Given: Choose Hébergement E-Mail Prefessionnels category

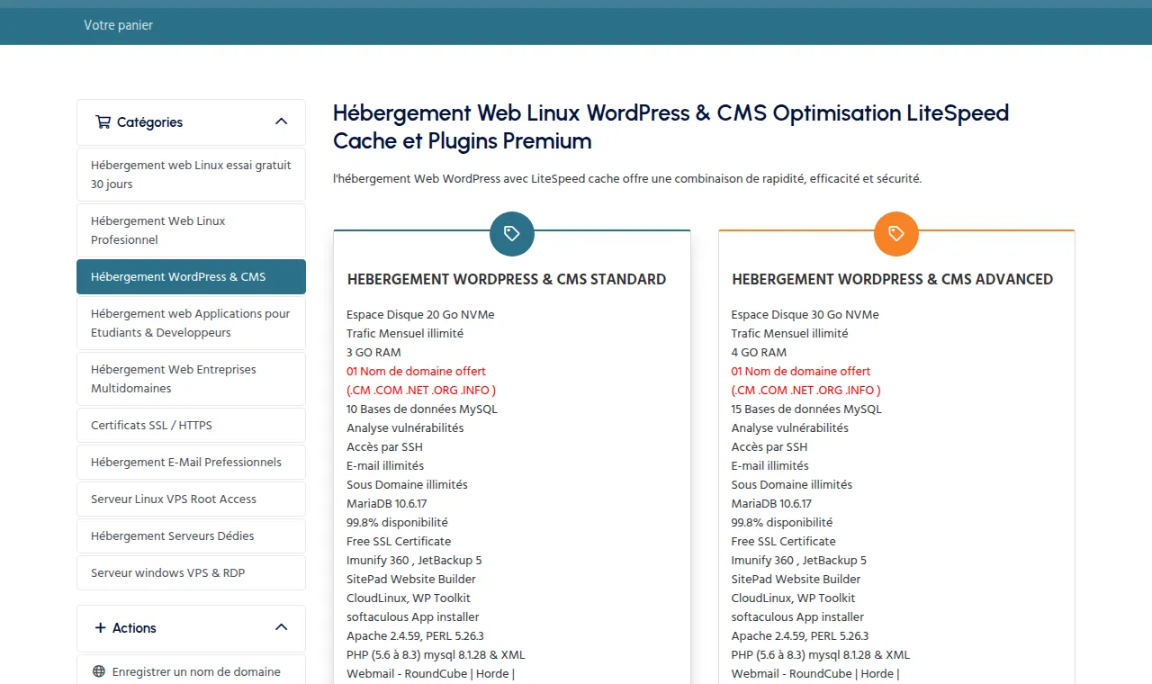Looking at the screenshot, I should coord(191,462).
